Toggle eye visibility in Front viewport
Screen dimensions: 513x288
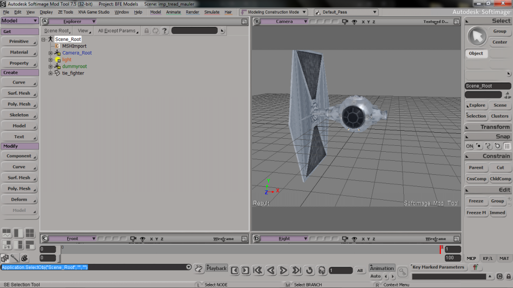click(x=143, y=238)
